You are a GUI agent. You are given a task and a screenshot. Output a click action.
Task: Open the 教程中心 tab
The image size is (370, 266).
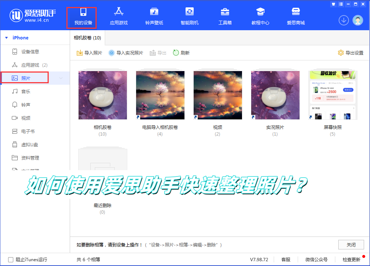point(260,17)
